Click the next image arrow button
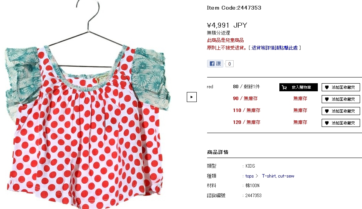Screen dimensions: 362x209 pyautogui.click(x=192, y=97)
